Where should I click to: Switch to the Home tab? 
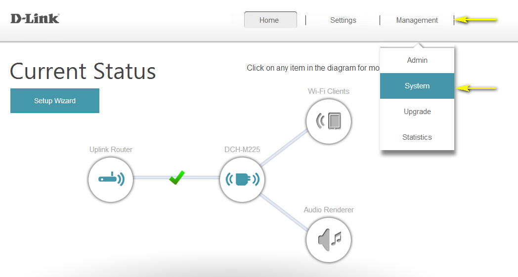pyautogui.click(x=270, y=20)
